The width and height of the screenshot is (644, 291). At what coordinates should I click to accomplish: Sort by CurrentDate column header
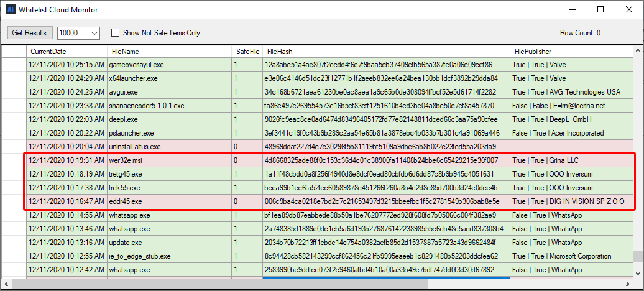tap(48, 52)
